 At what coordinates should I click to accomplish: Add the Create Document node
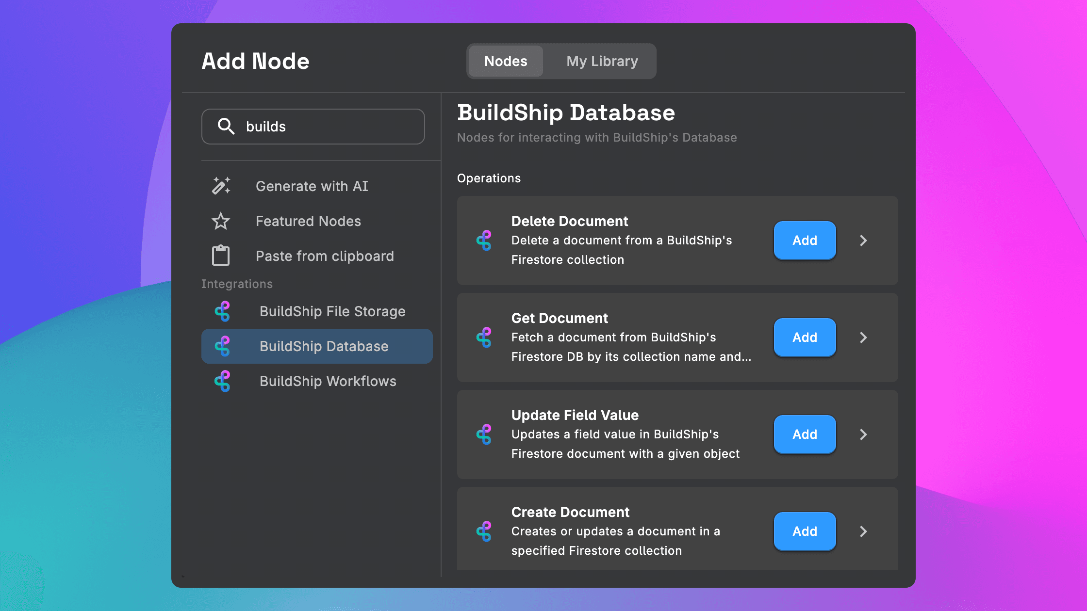805,531
